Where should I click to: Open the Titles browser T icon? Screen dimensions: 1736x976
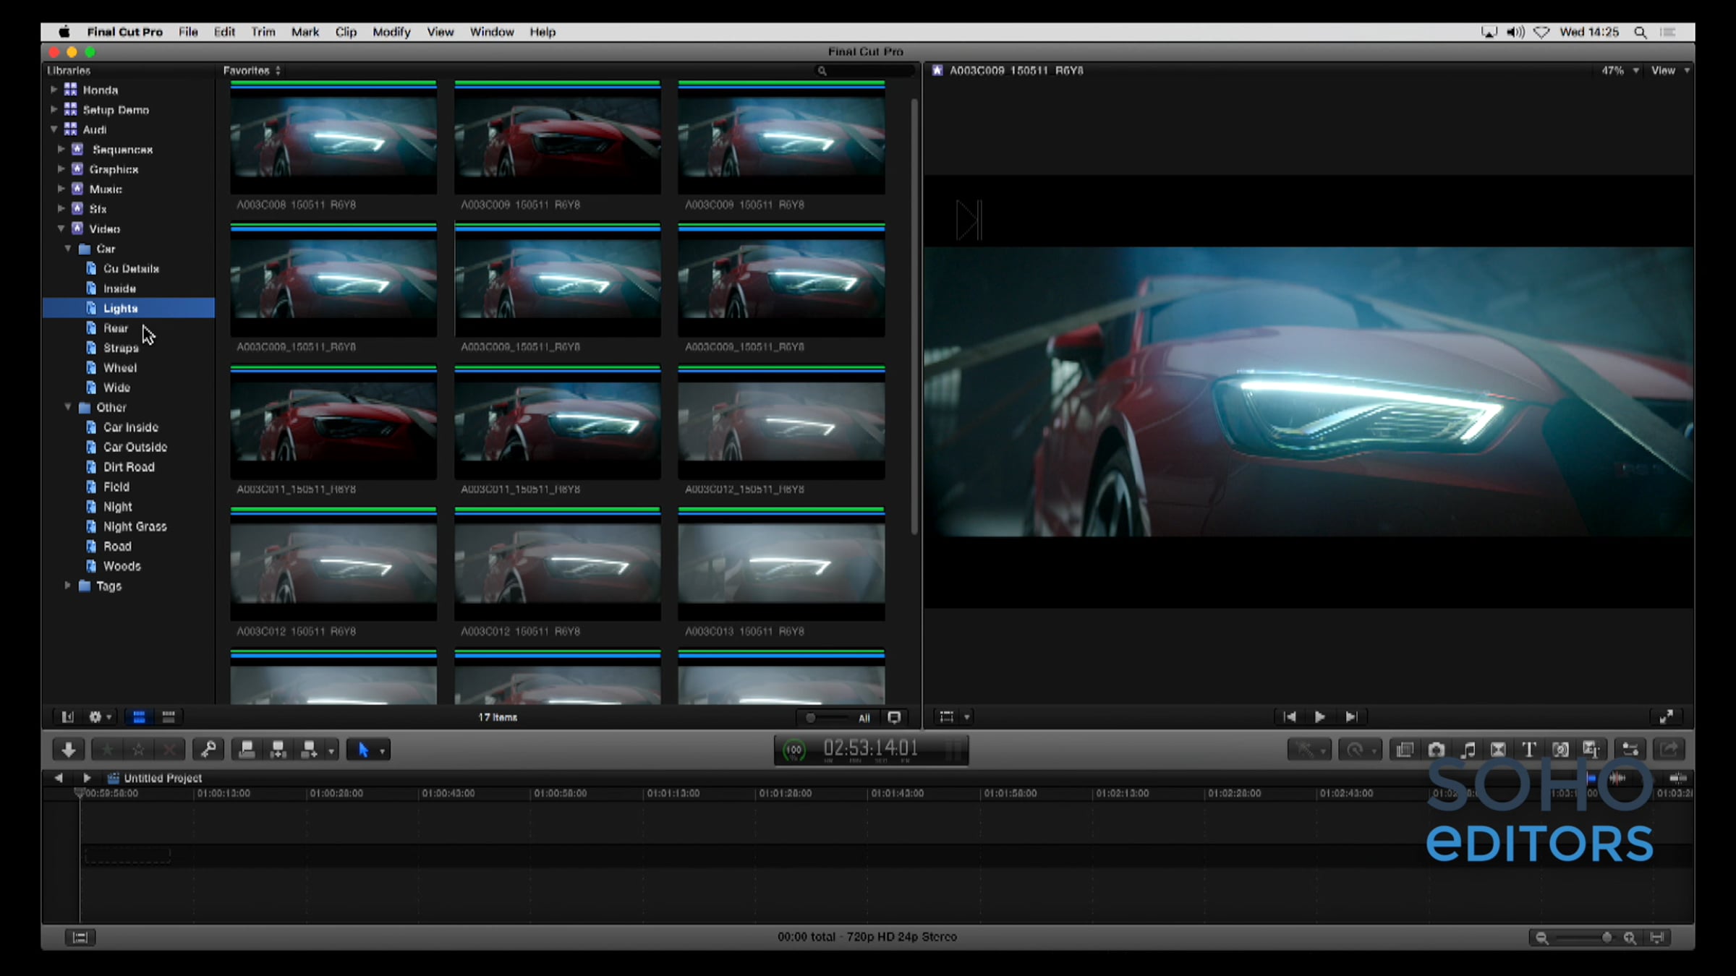(x=1528, y=750)
